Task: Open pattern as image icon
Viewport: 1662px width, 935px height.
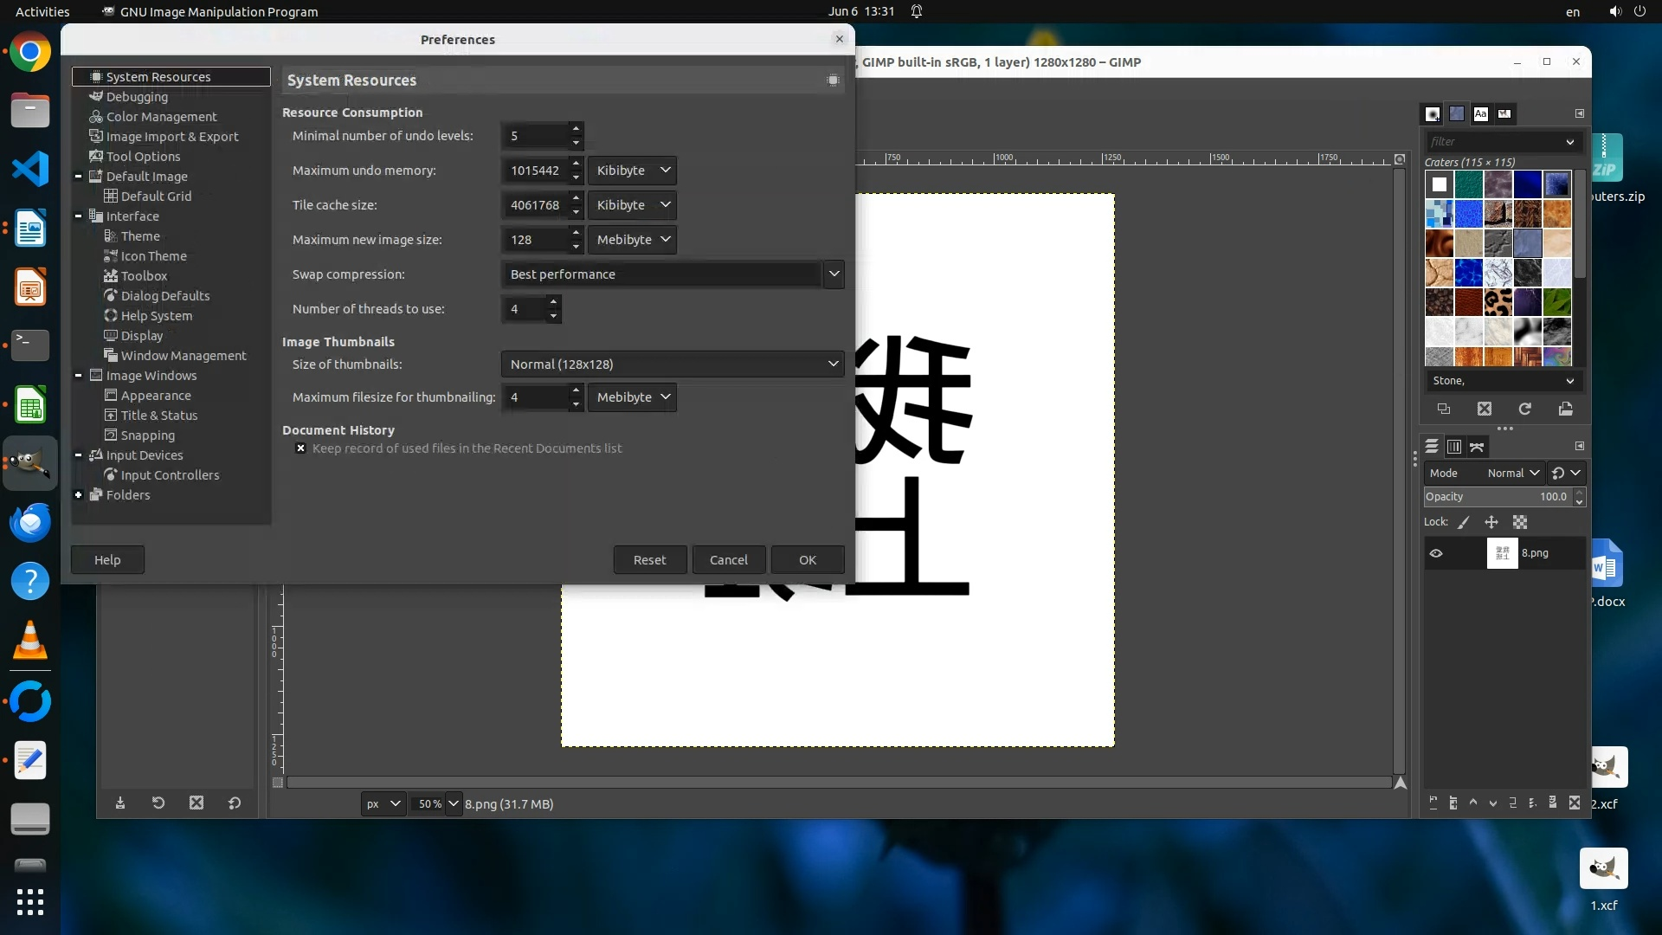Action: pos(1565,409)
